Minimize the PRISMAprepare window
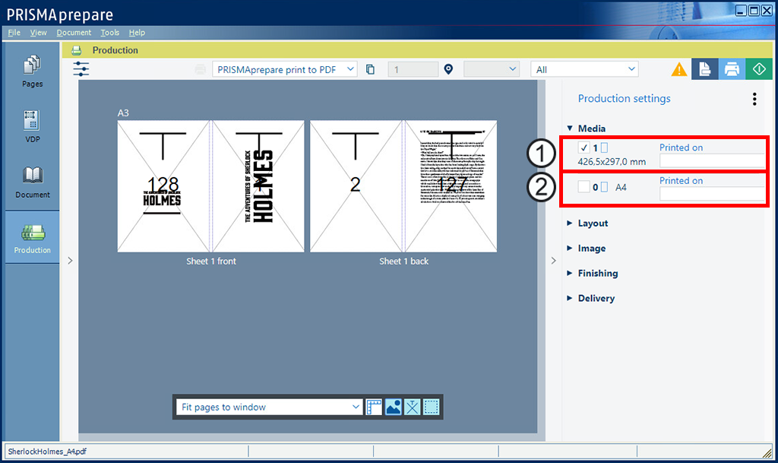This screenshot has width=778, height=463. 741,11
